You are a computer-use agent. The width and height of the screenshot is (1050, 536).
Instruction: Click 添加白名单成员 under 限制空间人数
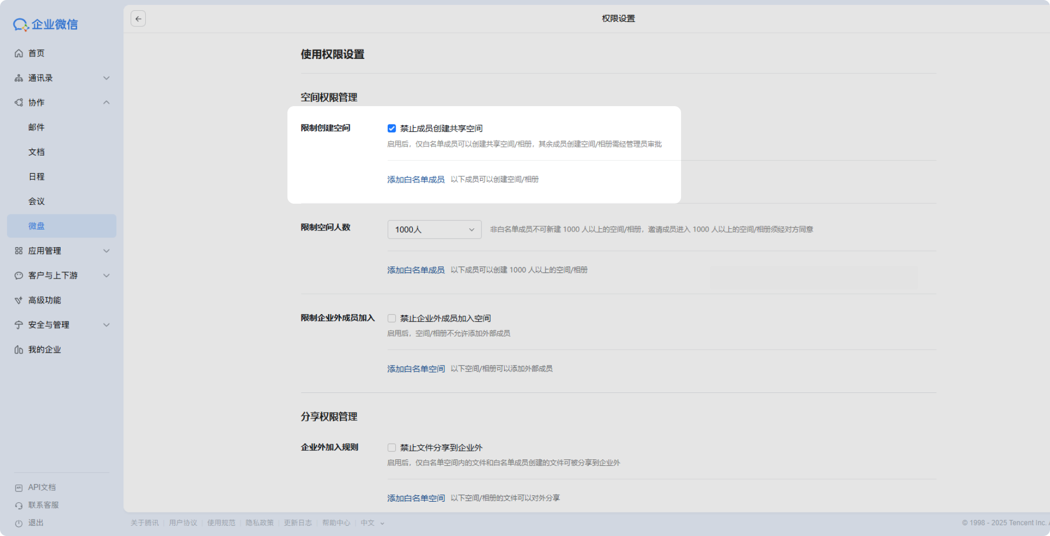click(x=416, y=270)
